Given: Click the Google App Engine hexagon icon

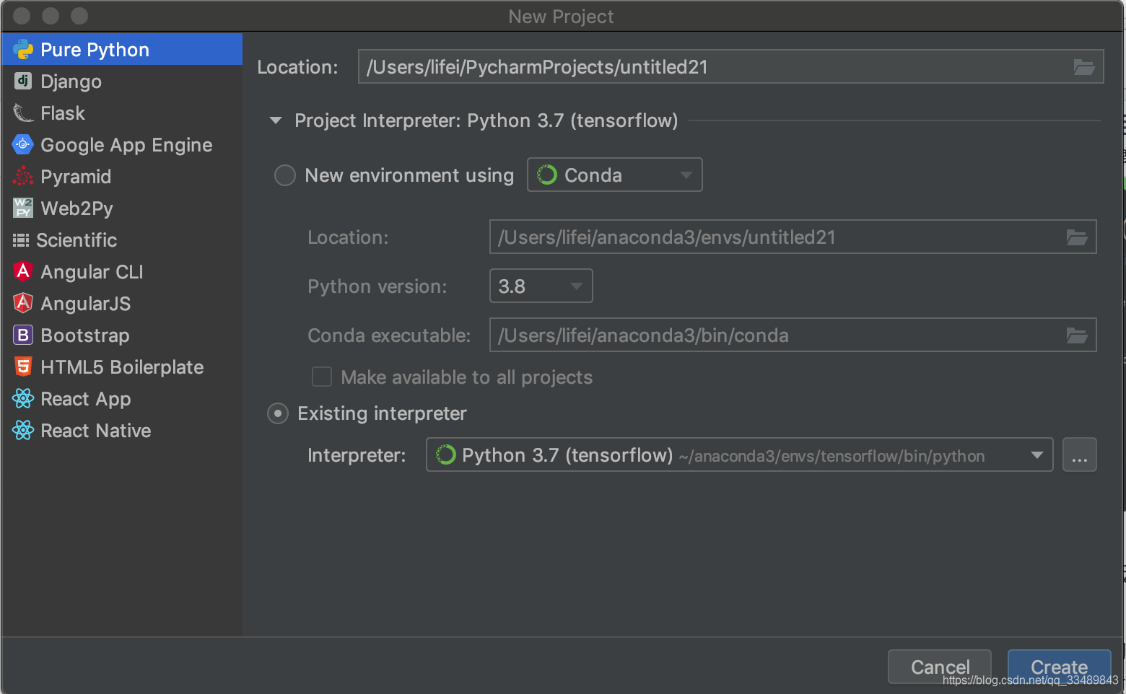Looking at the screenshot, I should click(23, 144).
